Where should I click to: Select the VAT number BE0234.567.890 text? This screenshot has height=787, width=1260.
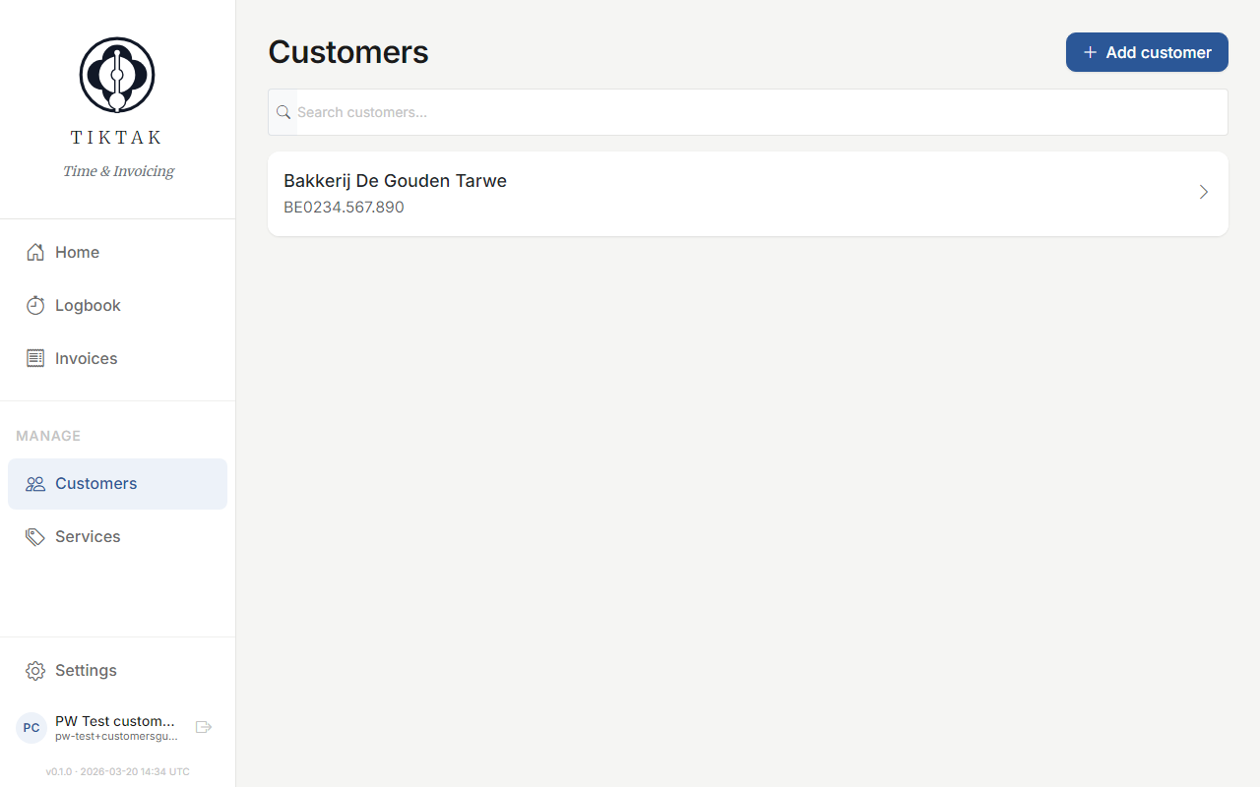pos(344,207)
